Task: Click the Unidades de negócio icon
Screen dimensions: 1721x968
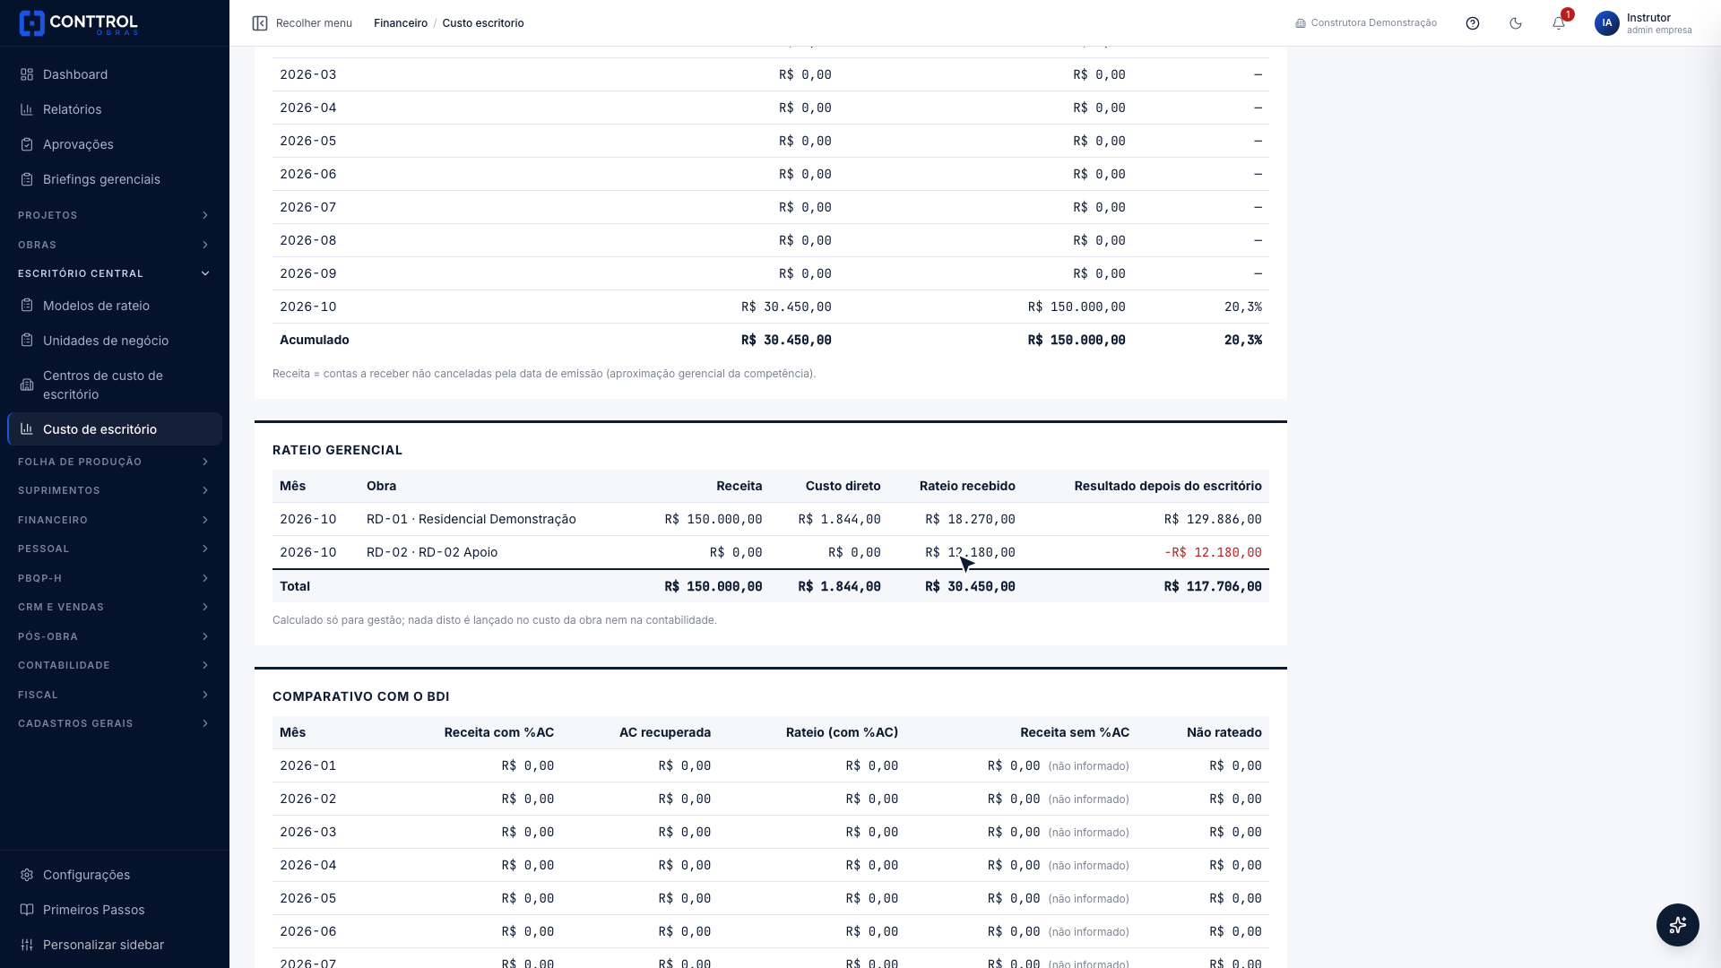Action: (x=27, y=341)
